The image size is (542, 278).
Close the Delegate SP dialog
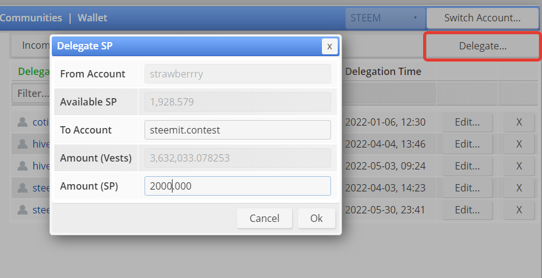[x=329, y=46]
